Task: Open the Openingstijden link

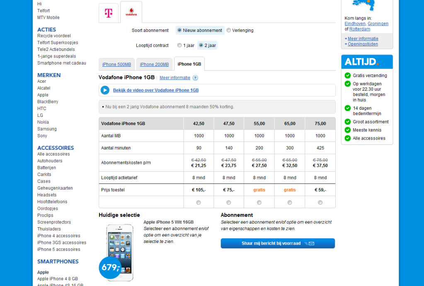Action: point(363,44)
